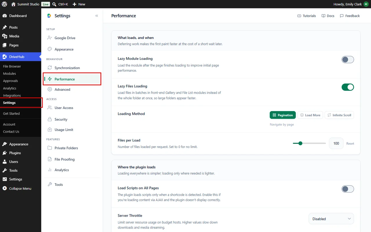Click the Appearance palette icon in Settings
The image size is (371, 232).
click(x=50, y=49)
